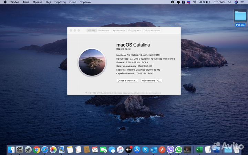Click the Обновление ПО button

pos(151,81)
